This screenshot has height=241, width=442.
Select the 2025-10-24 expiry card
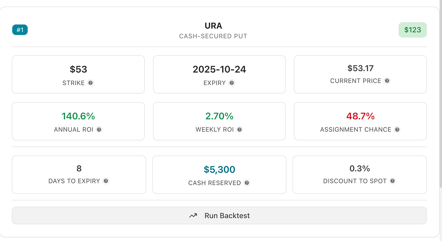[x=219, y=74]
